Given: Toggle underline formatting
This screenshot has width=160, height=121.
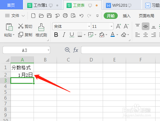Looking at the screenshot, I should [72, 35].
